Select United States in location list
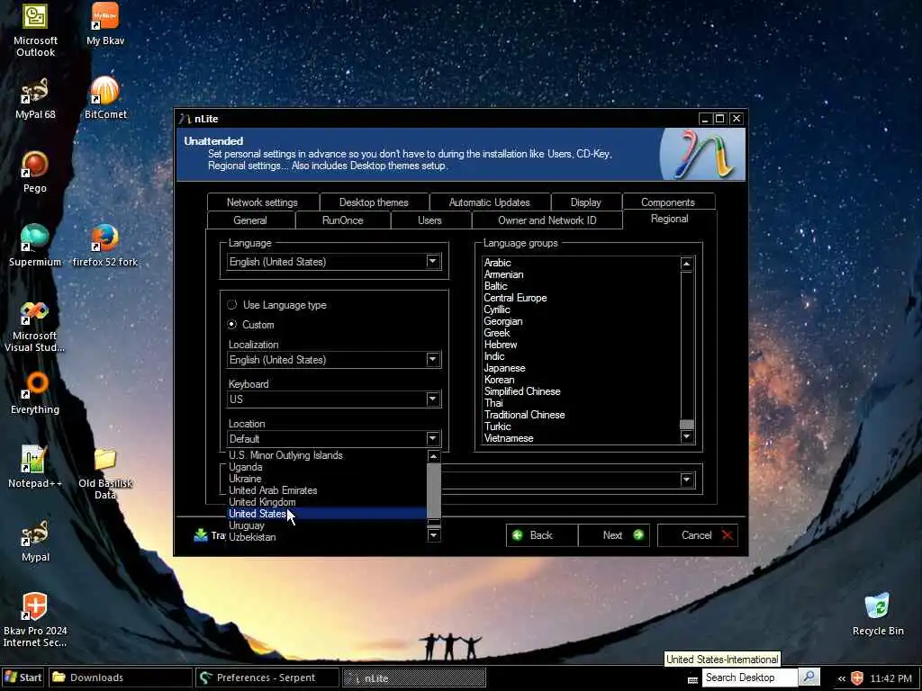 (326, 514)
